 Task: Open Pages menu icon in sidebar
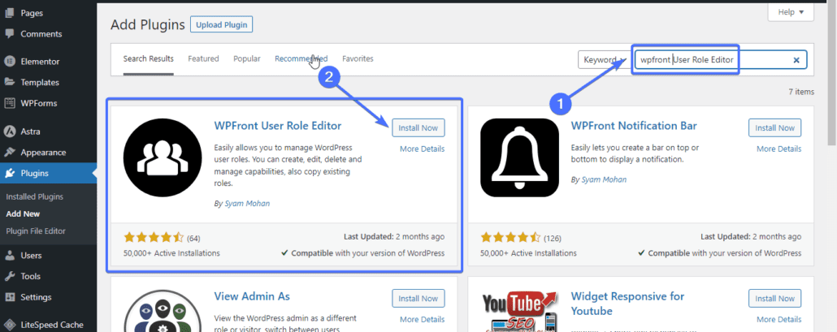tap(9, 13)
